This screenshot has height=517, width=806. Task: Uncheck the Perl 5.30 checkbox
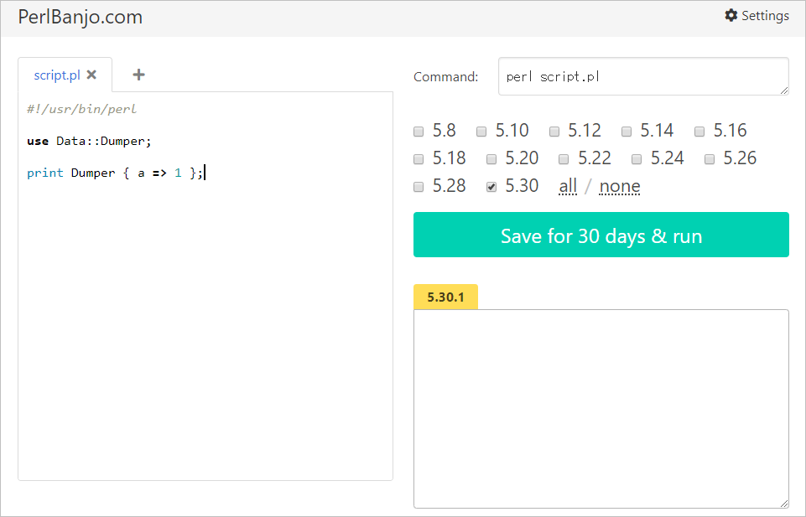(491, 187)
